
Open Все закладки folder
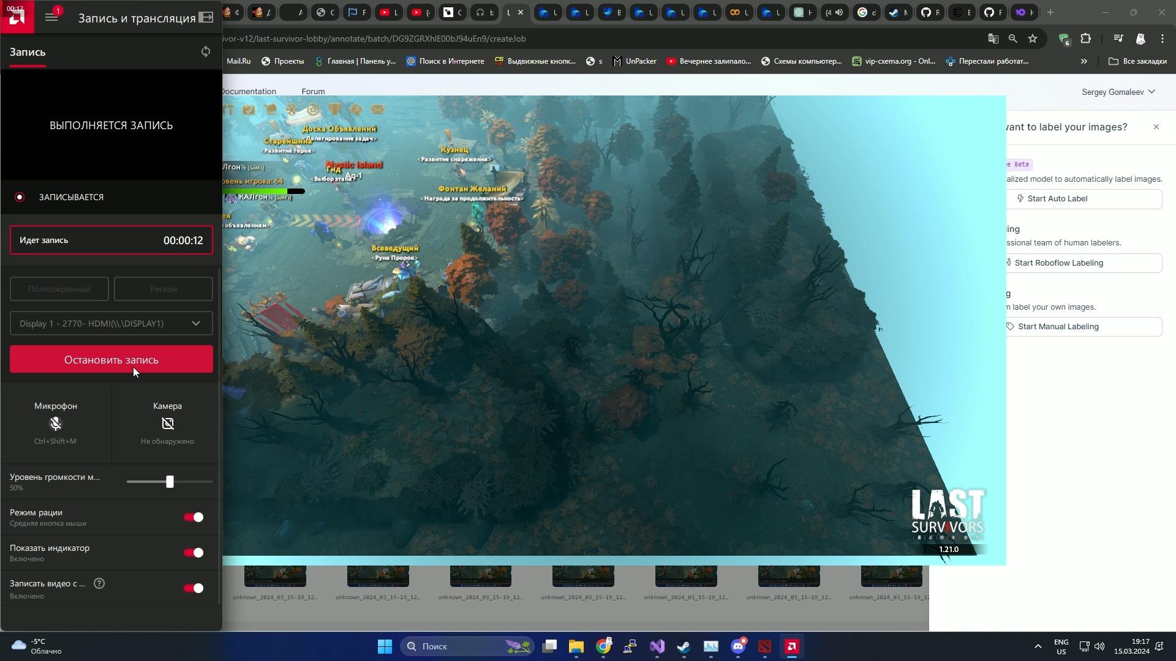[x=1137, y=61]
